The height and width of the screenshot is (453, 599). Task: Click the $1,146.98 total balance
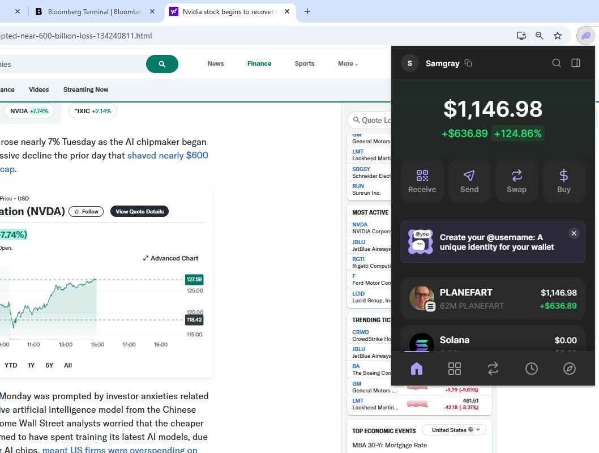[493, 109]
